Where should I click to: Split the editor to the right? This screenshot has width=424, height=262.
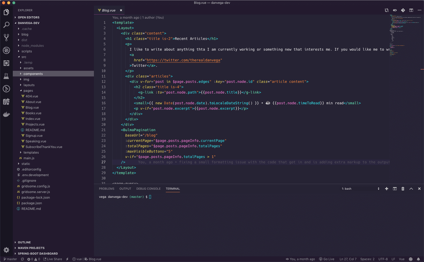coord(411,10)
